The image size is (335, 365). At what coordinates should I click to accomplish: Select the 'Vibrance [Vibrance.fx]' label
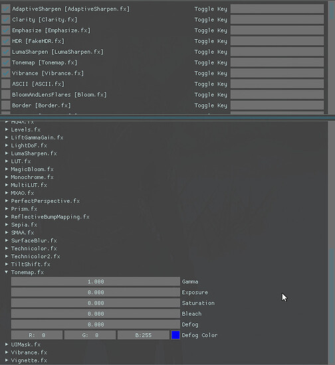click(x=48, y=73)
